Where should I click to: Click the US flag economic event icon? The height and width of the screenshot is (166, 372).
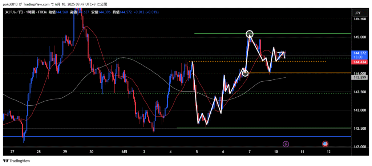[x=325, y=144]
